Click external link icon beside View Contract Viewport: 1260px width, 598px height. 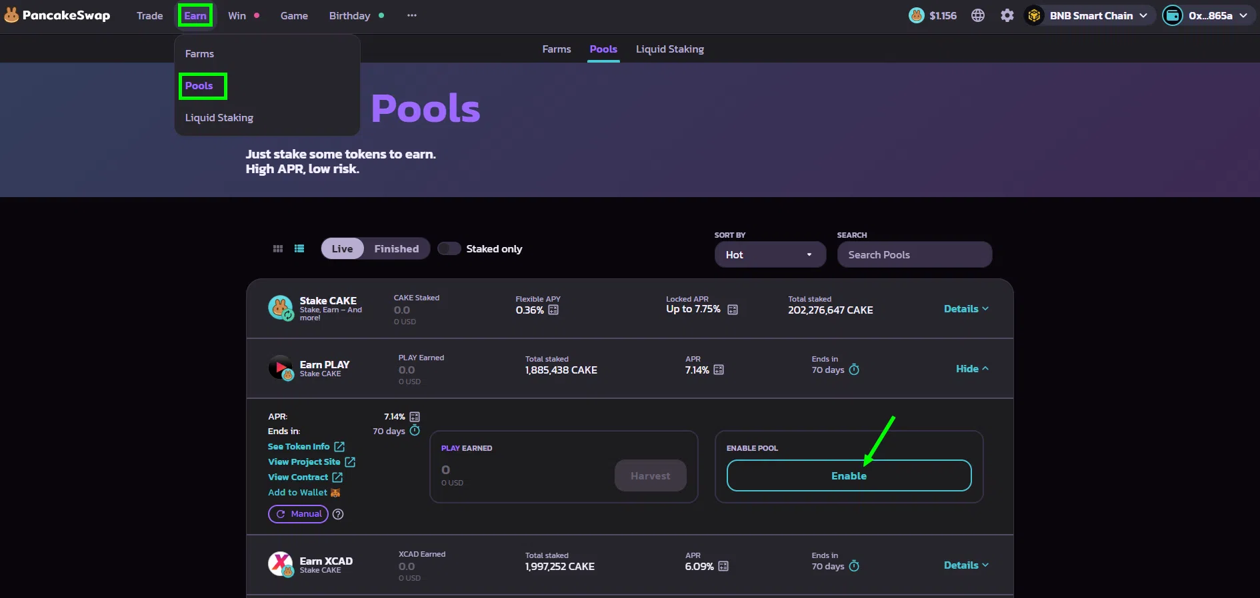pos(337,477)
